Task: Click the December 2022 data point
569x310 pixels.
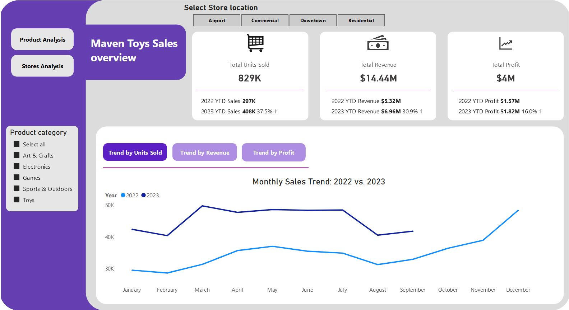Action: (x=518, y=211)
